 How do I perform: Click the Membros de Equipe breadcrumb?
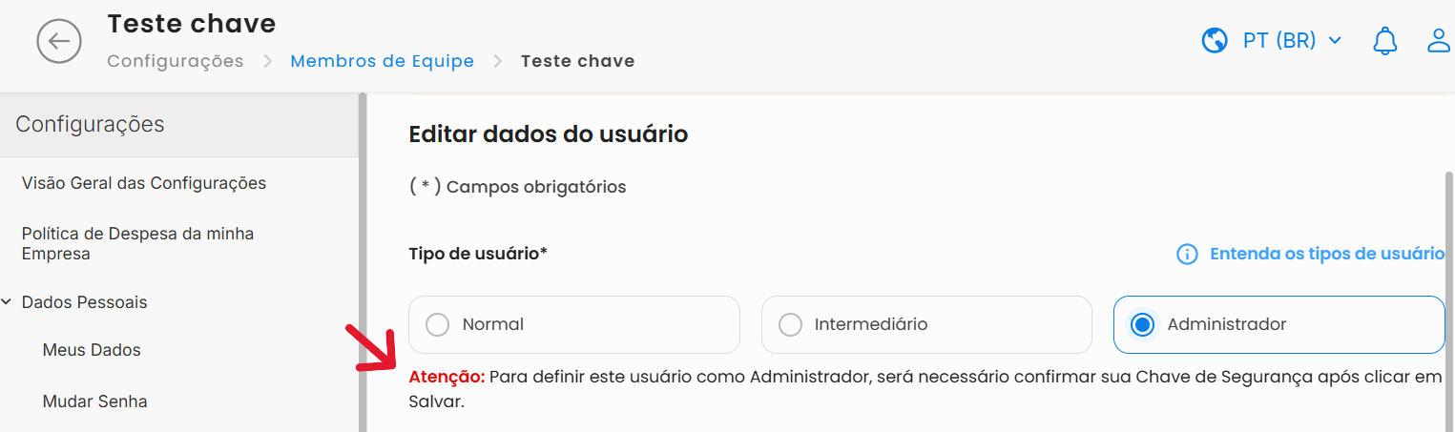(382, 61)
